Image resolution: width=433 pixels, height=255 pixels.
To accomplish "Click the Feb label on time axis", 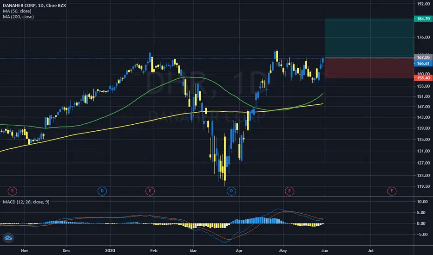I will point(153,250).
